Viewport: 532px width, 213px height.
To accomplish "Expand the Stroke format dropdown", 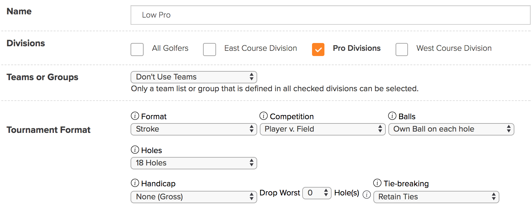I will [x=194, y=129].
